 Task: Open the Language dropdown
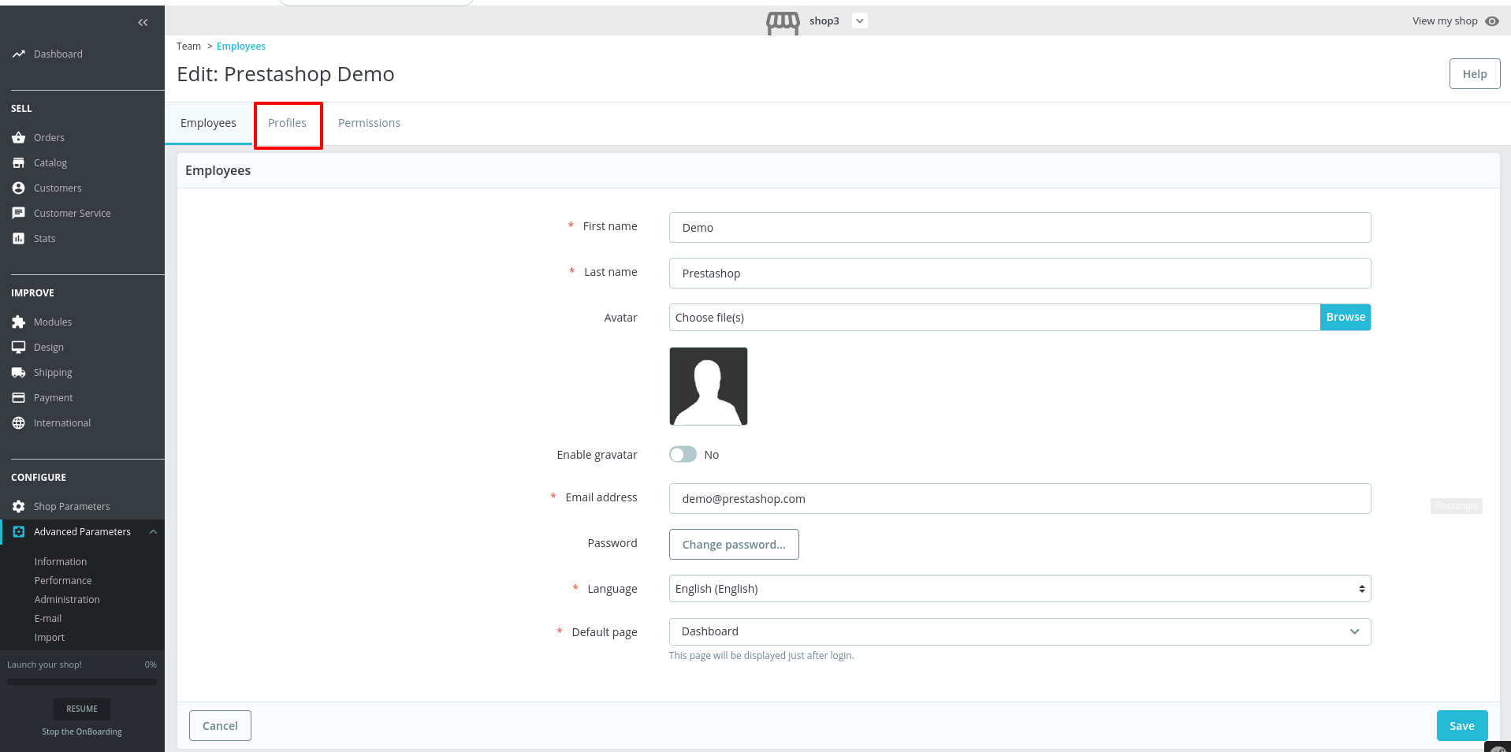tap(1019, 588)
